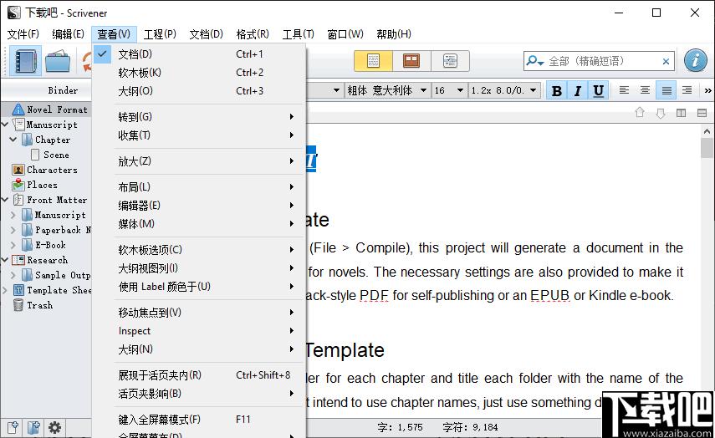Collapse the Front Matter node
Screen dimensions: 715x438
[x=5, y=200]
